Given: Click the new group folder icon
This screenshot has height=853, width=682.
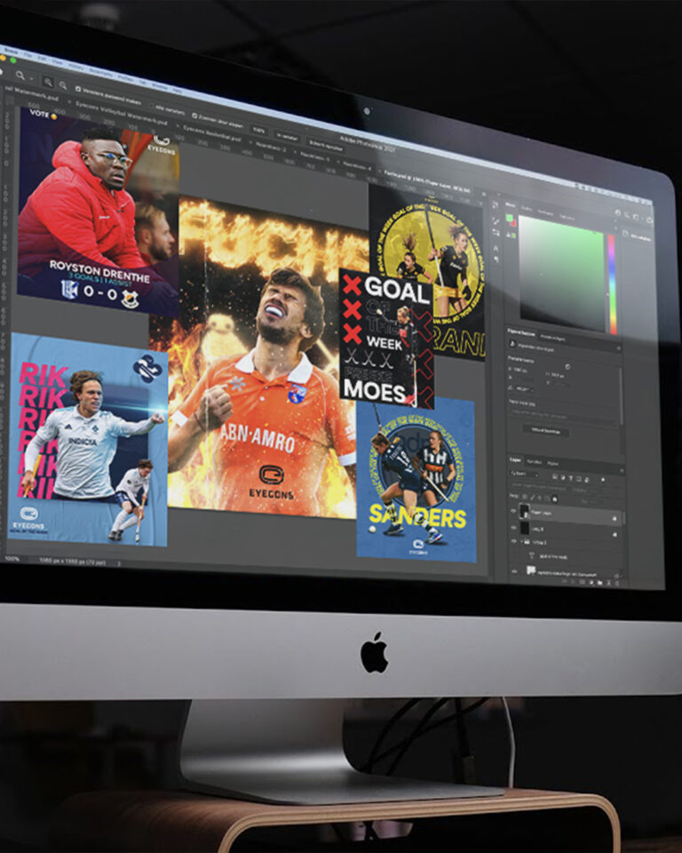Looking at the screenshot, I should coord(600,583).
